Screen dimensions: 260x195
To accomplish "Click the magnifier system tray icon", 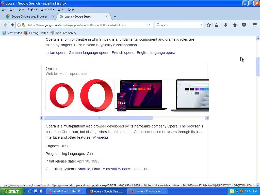I will point(241,191).
